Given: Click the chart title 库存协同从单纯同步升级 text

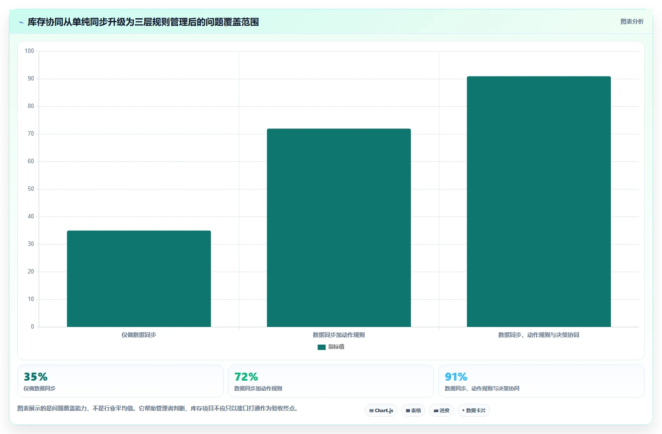Looking at the screenshot, I should (x=143, y=22).
